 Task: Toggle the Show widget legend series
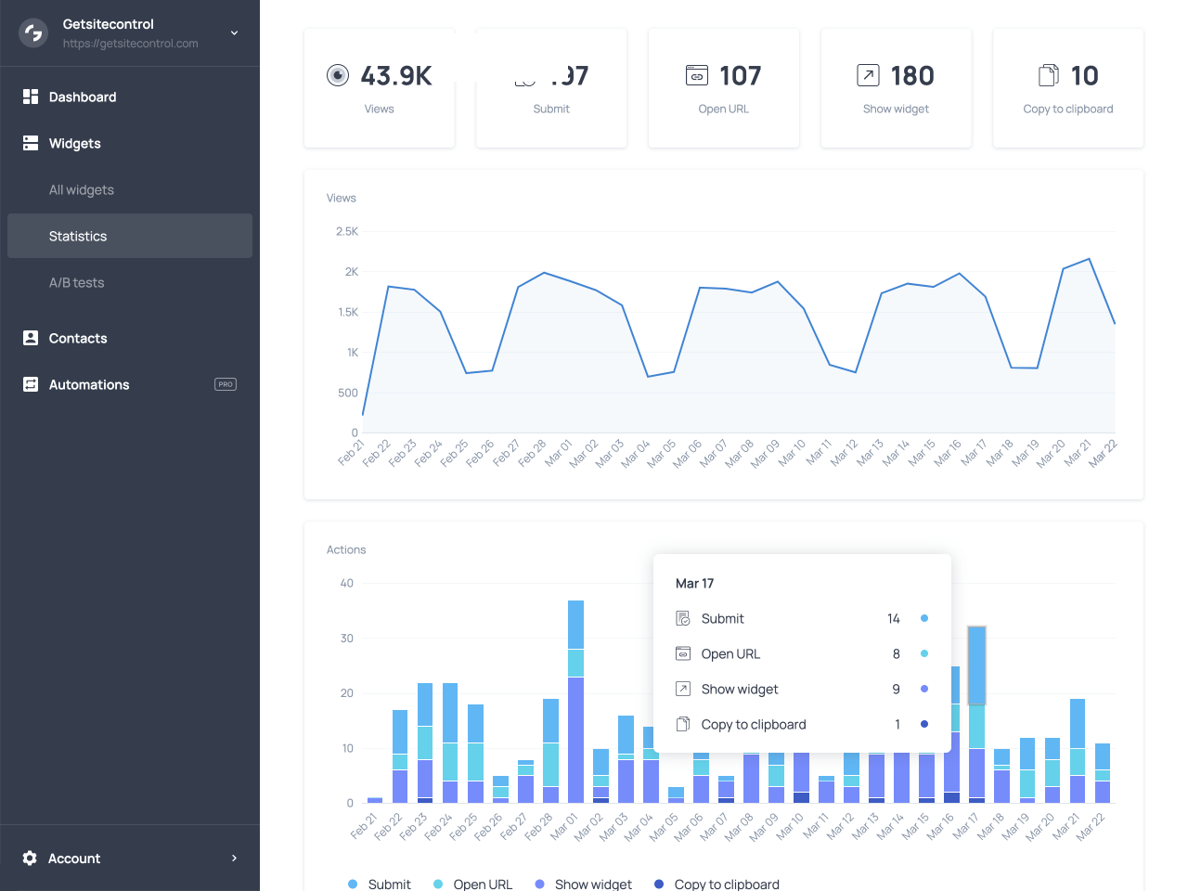tap(583, 885)
